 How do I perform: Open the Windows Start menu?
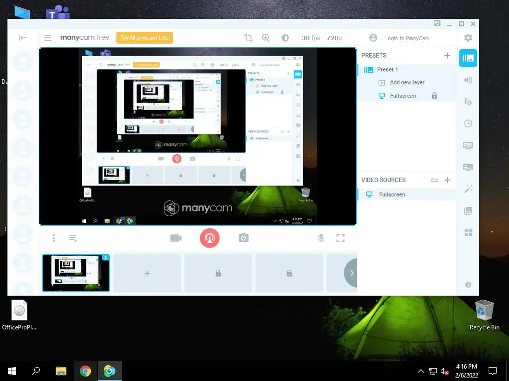click(12, 371)
